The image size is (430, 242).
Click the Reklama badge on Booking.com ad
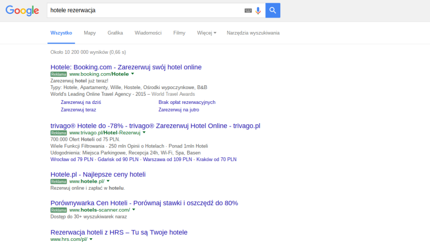click(59, 74)
